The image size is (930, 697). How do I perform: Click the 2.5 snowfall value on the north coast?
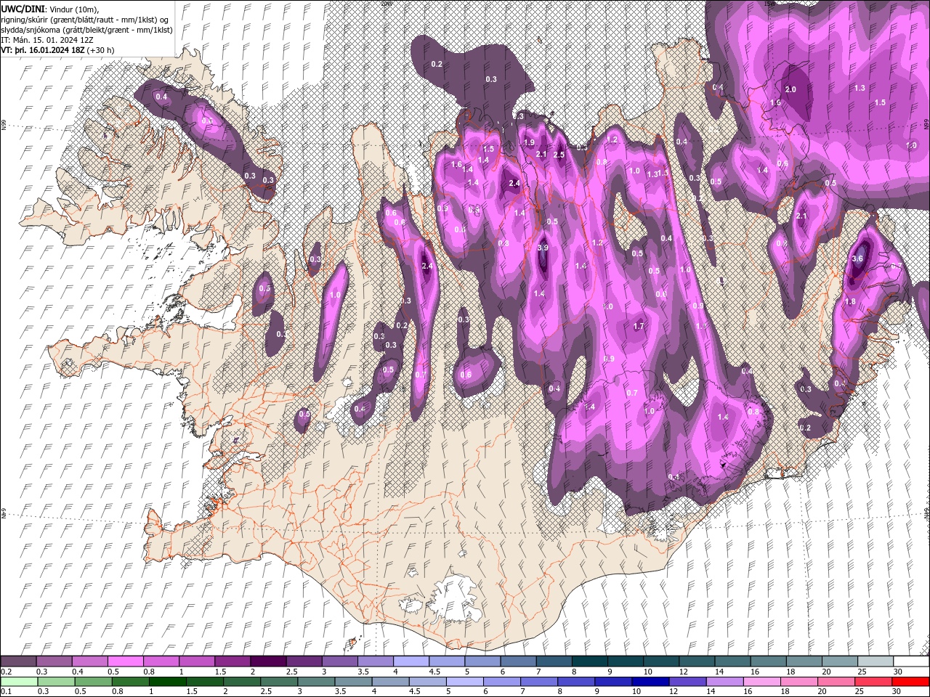click(559, 155)
